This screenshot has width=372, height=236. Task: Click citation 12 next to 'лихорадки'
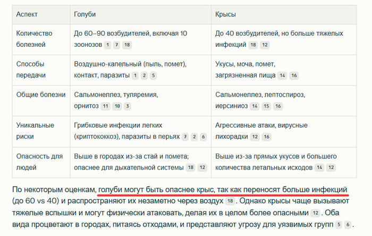[x=255, y=137]
